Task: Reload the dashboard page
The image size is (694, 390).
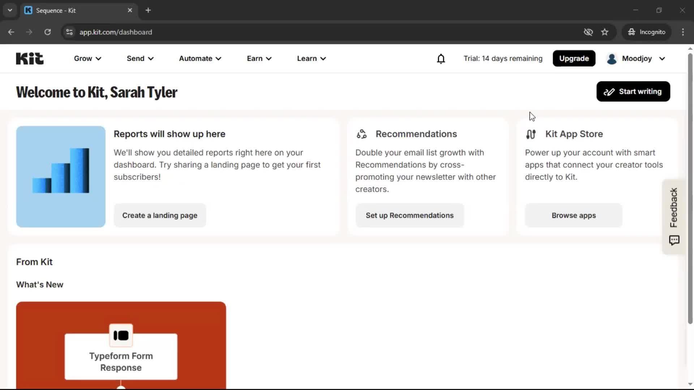Action: click(47, 32)
